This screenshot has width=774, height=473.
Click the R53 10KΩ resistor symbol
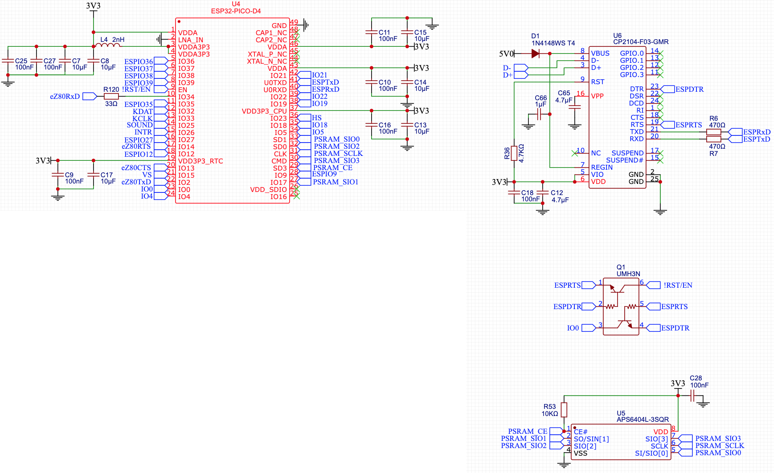[x=564, y=410]
